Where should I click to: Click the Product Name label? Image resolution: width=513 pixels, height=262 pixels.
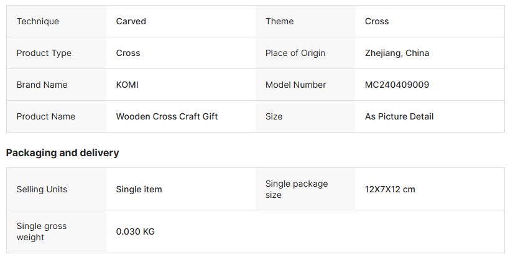45,116
